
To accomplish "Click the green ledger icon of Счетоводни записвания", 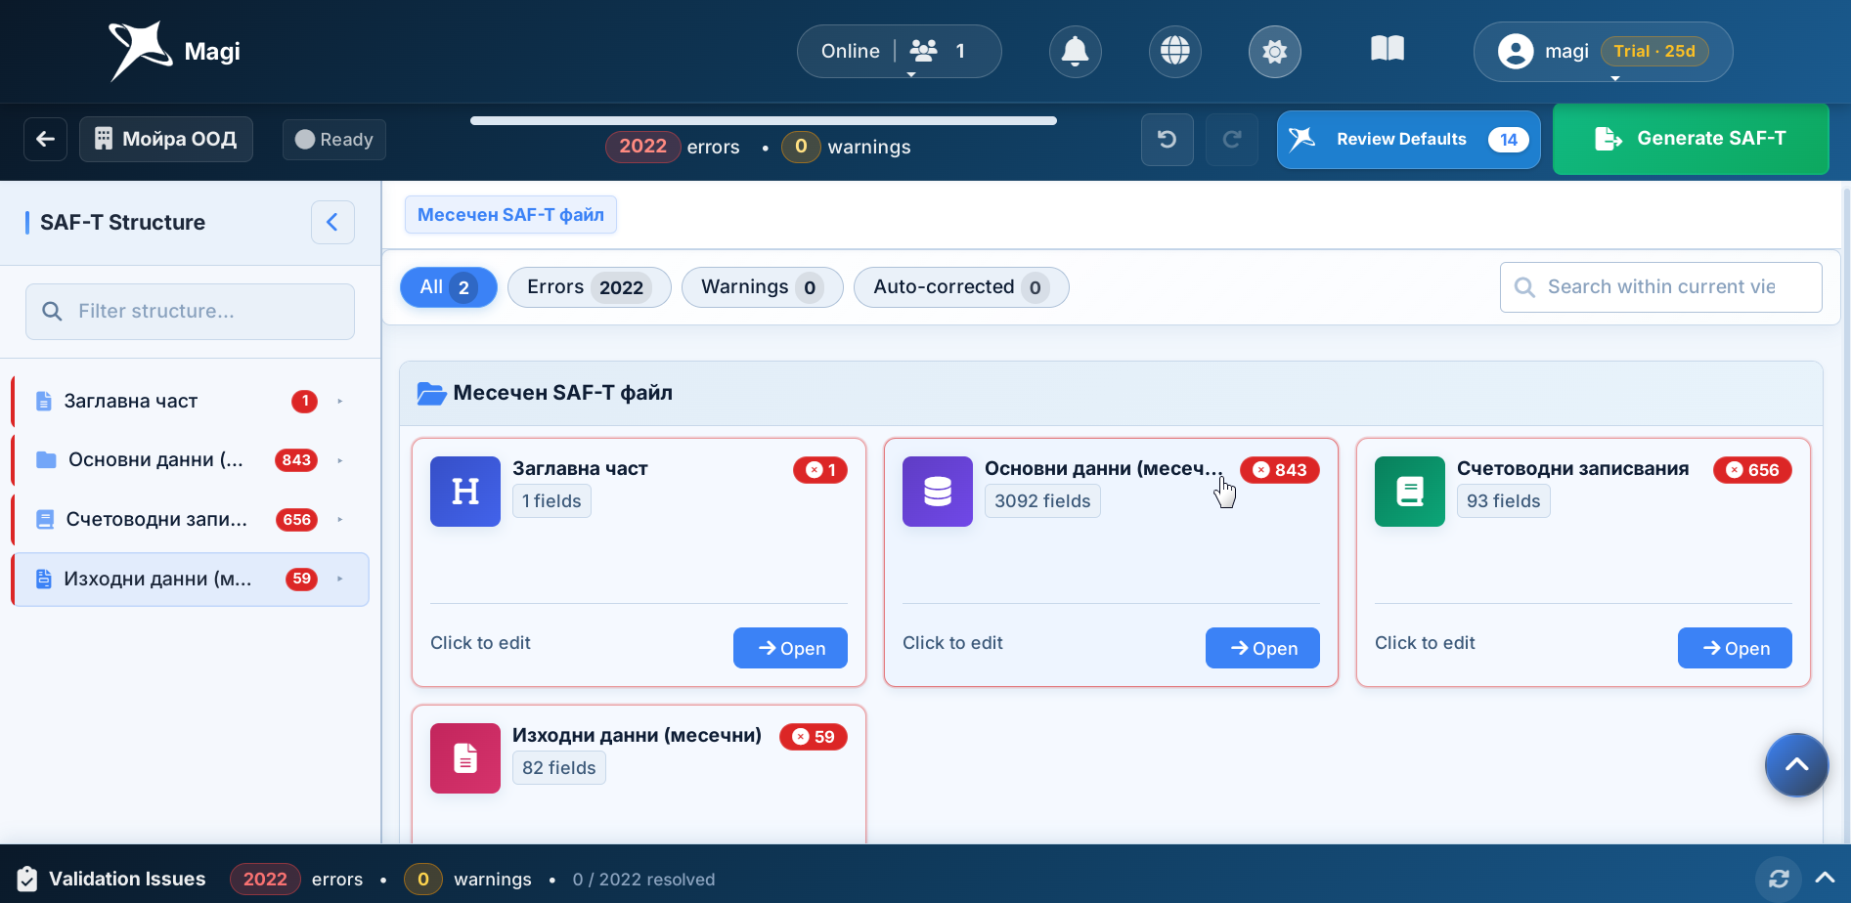I will 1410,492.
